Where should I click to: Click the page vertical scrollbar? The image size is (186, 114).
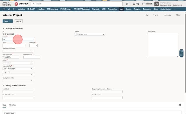click(185, 53)
